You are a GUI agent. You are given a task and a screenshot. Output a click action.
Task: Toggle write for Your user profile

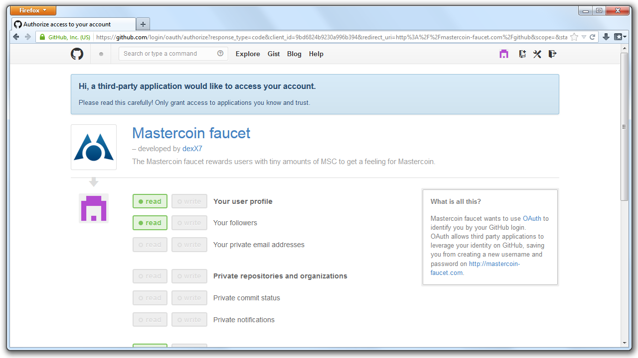[189, 201]
